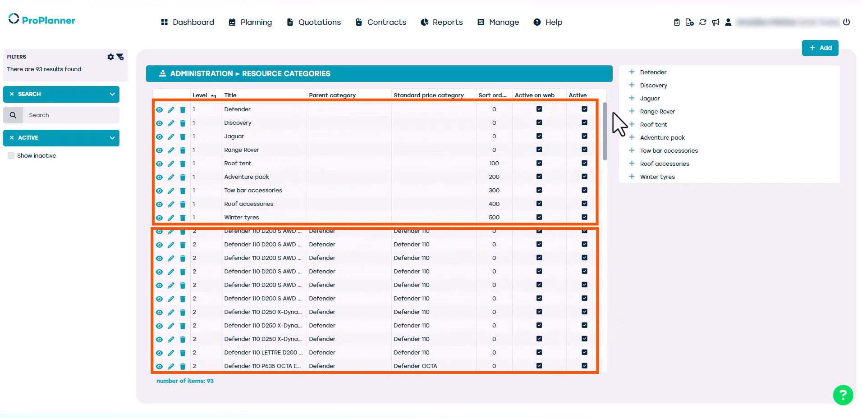Image resolution: width=862 pixels, height=418 pixels.
Task: Toggle Active on web for Defender
Action: (539, 109)
